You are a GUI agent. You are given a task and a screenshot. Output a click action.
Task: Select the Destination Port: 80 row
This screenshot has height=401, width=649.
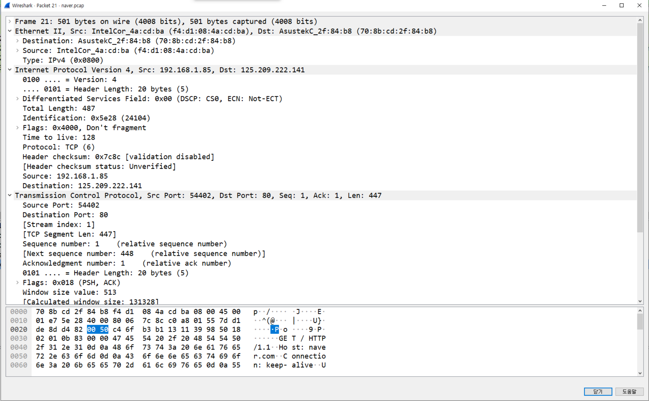pyautogui.click(x=65, y=215)
